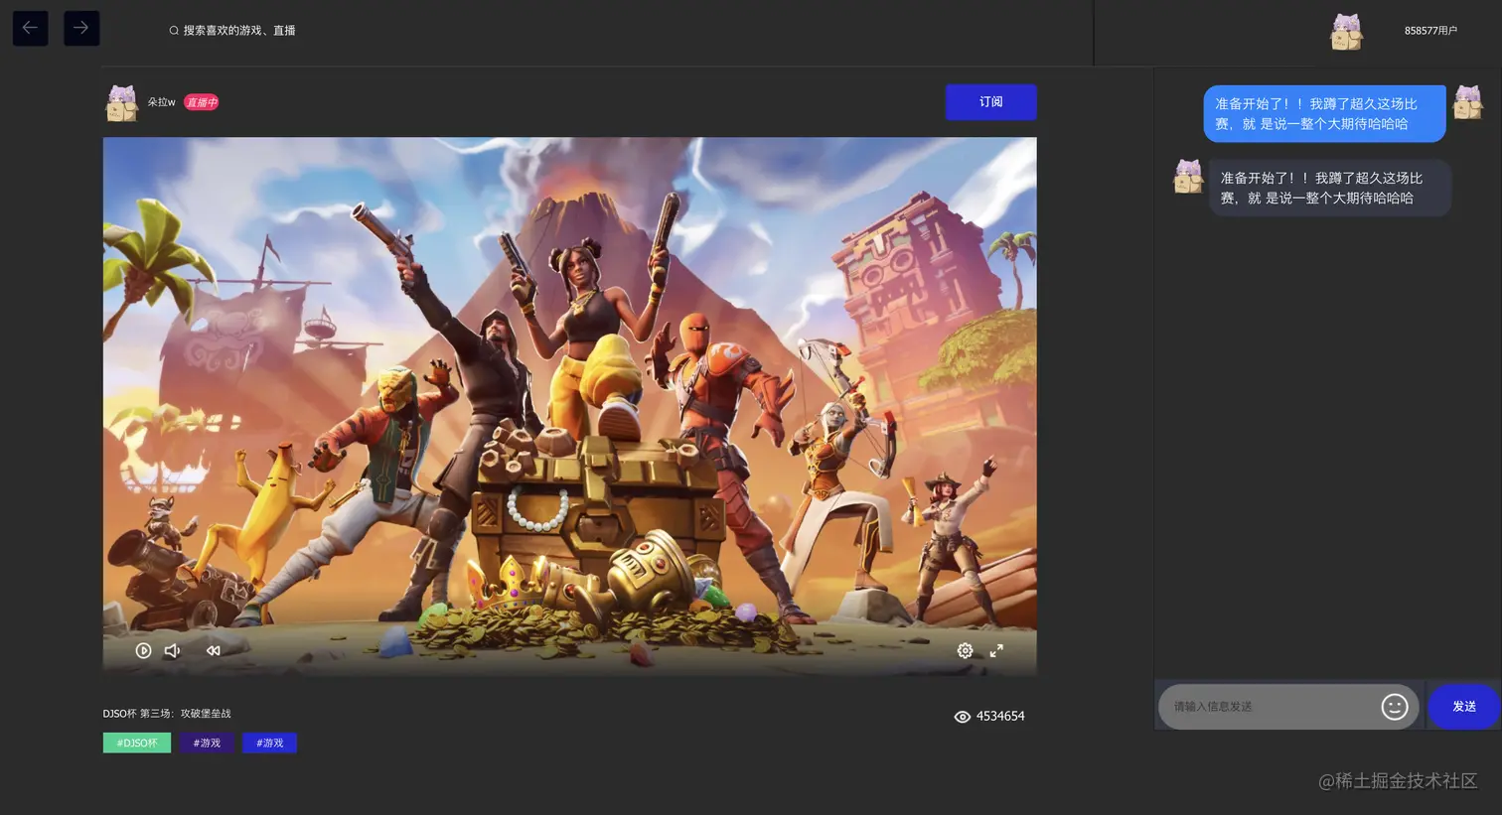The height and width of the screenshot is (815, 1502).
Task: Click the viewer count 4534654
Action: coord(1000,717)
